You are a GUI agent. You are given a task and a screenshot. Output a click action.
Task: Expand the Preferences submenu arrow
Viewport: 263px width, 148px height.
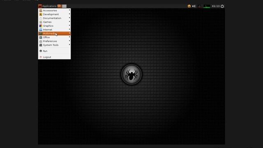[69, 41]
